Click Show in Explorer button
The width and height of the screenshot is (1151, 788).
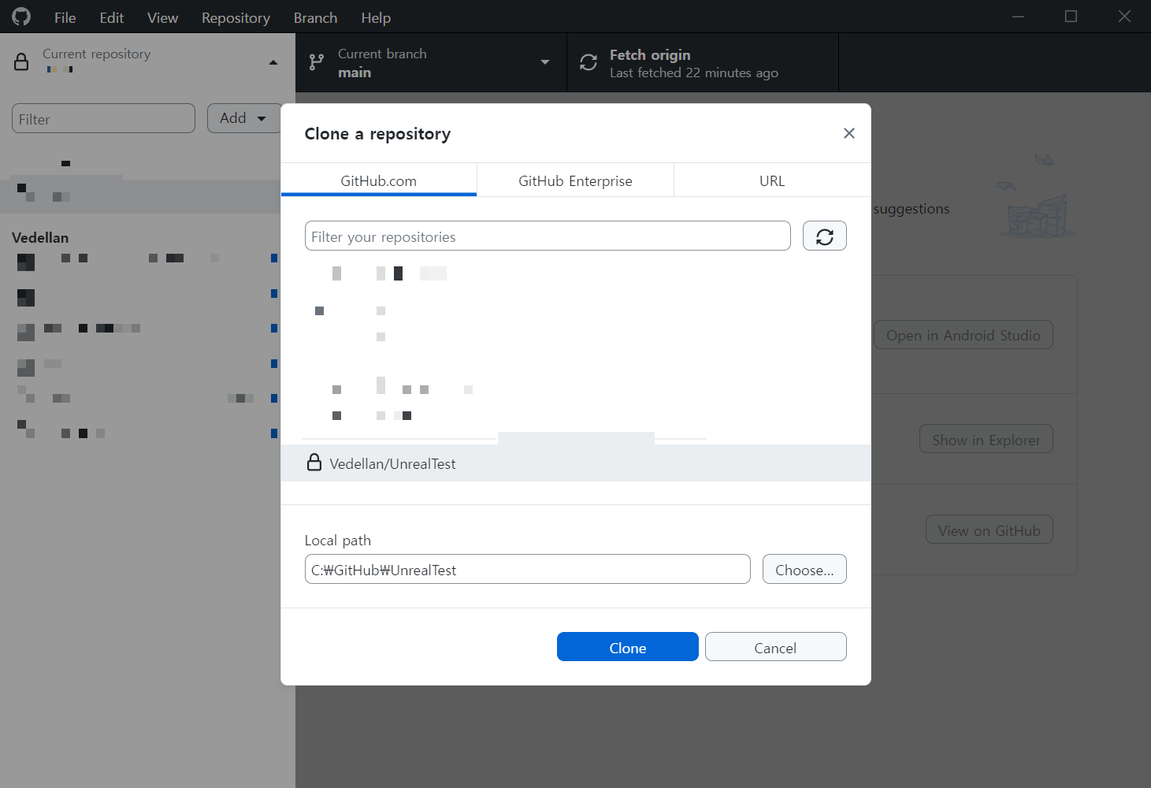tap(986, 439)
